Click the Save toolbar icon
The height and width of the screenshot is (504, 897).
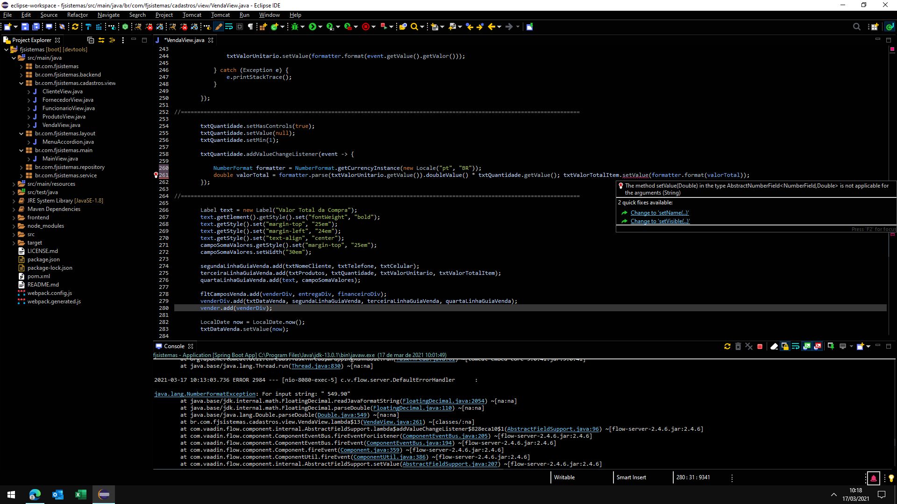(25, 27)
